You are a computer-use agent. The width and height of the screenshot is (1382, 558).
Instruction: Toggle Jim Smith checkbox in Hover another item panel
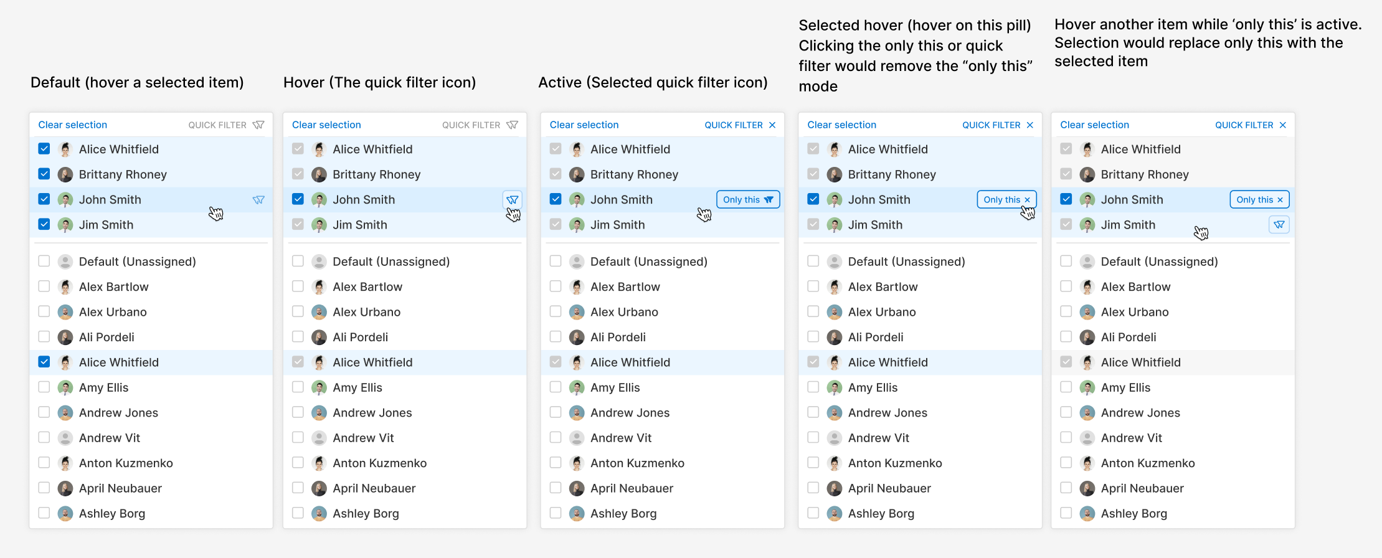[1066, 224]
